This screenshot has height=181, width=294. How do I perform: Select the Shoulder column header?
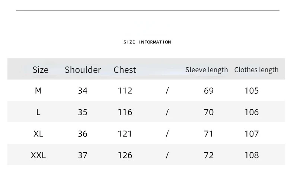[x=83, y=70]
